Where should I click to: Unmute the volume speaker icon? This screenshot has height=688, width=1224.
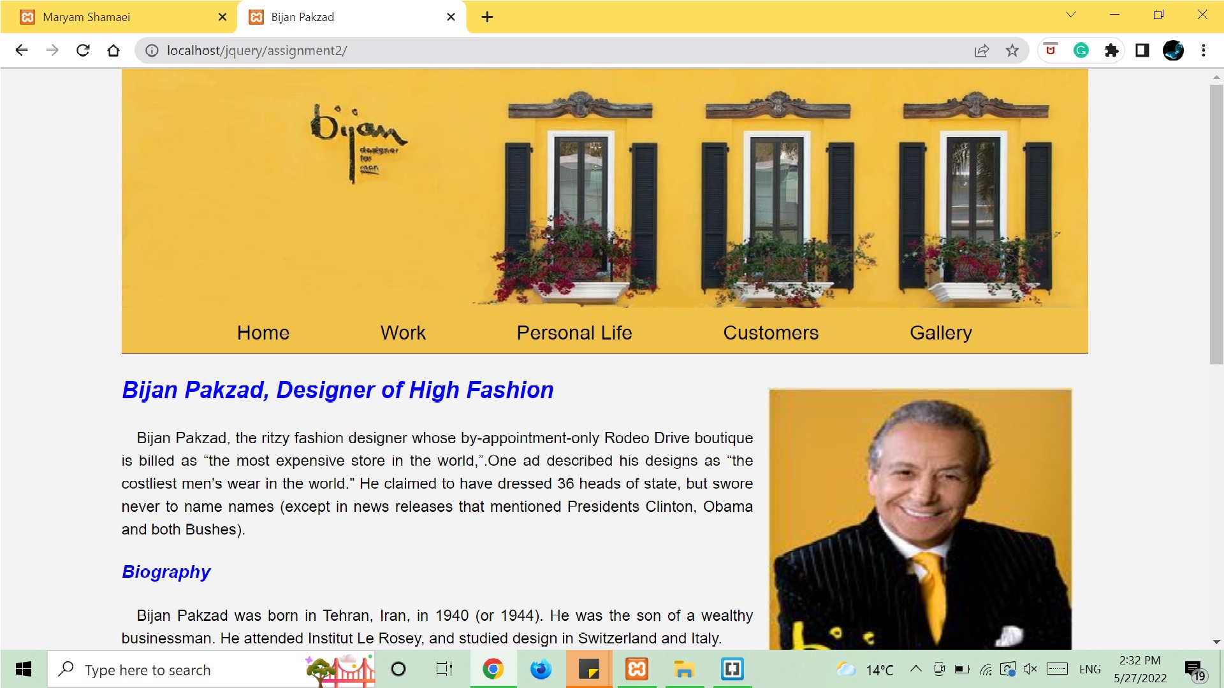[1030, 669]
